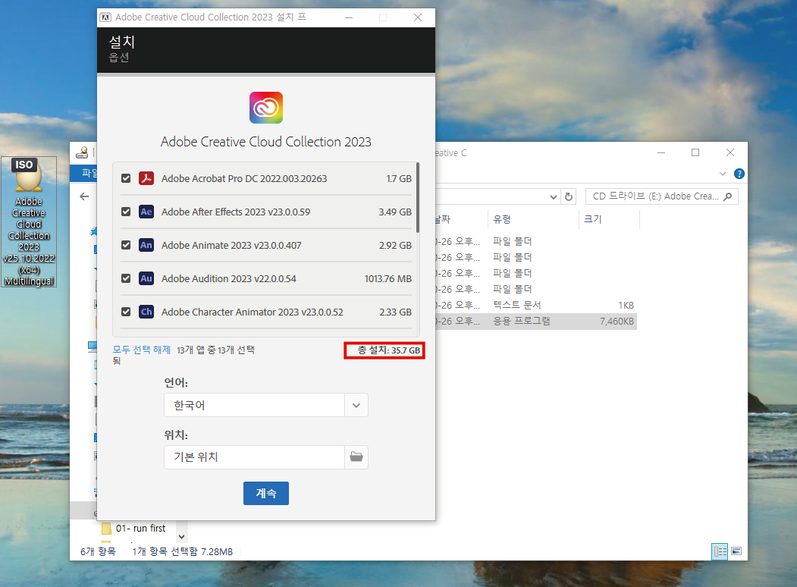Open the blue help icon in Explorer
797x587 pixels.
[x=739, y=174]
